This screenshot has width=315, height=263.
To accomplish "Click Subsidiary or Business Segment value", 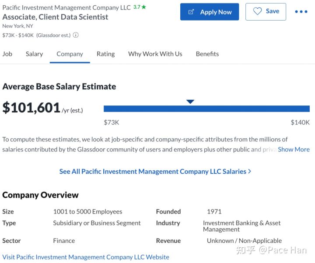I will [97, 223].
